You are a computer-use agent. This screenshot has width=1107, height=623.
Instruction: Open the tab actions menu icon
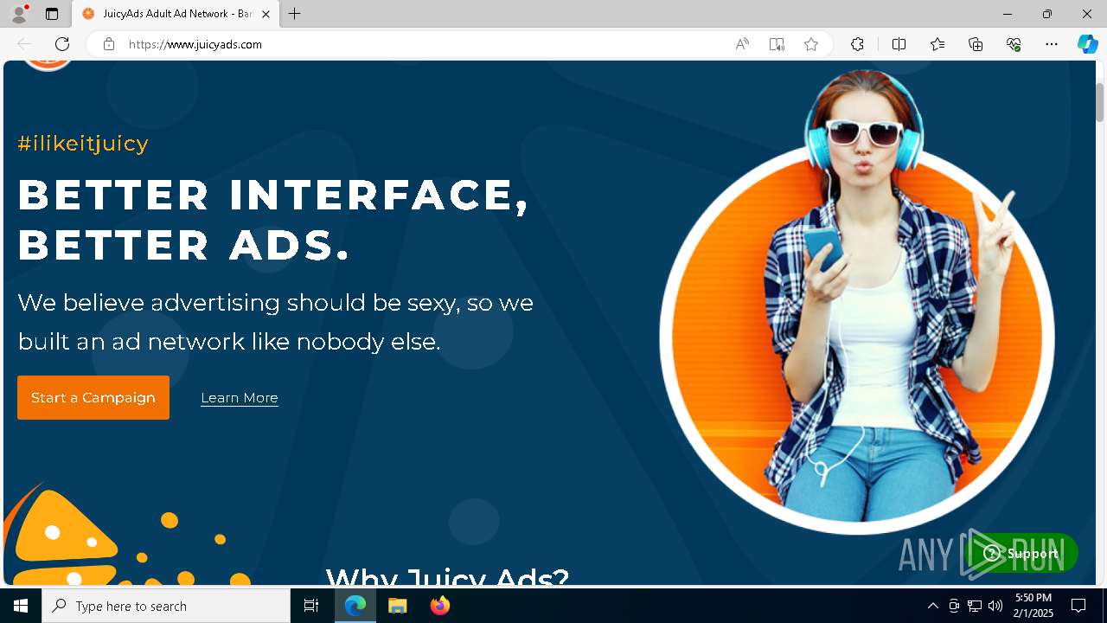[x=52, y=14]
